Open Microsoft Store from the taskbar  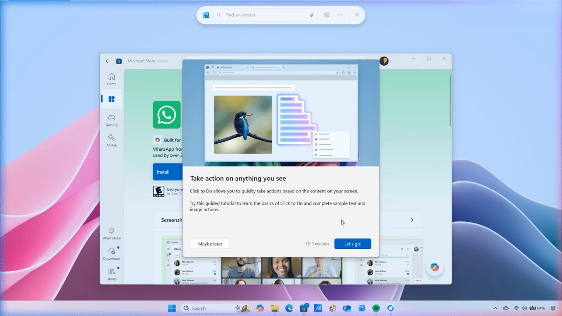pos(303,308)
